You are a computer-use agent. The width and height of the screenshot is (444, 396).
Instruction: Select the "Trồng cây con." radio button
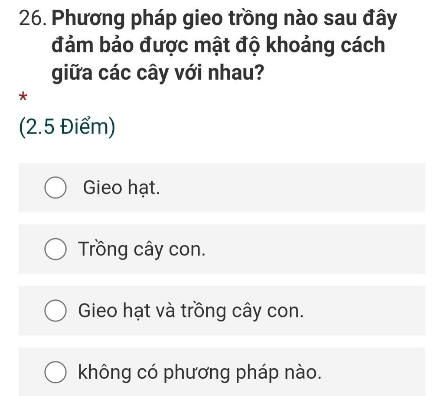click(x=55, y=249)
